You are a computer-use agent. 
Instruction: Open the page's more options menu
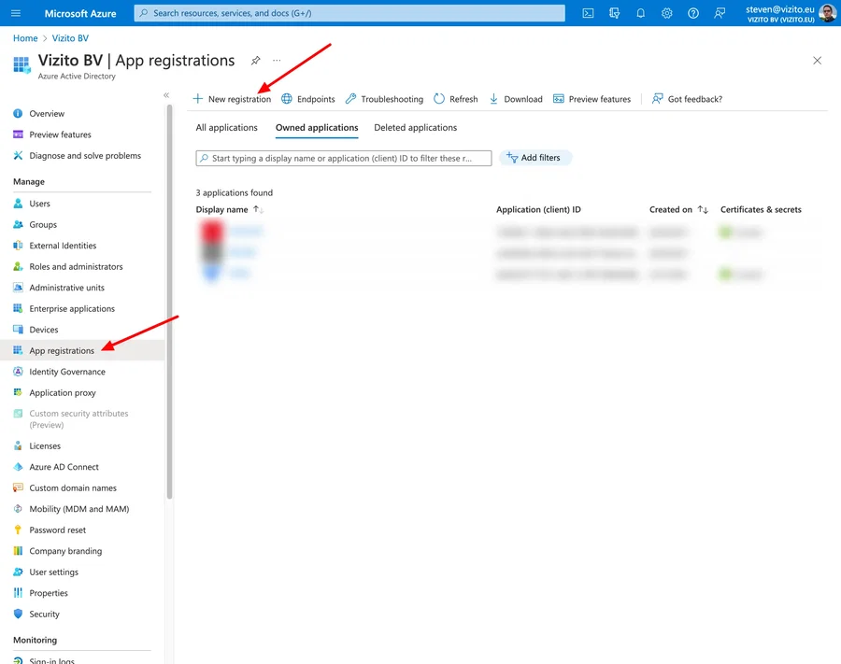point(276,60)
